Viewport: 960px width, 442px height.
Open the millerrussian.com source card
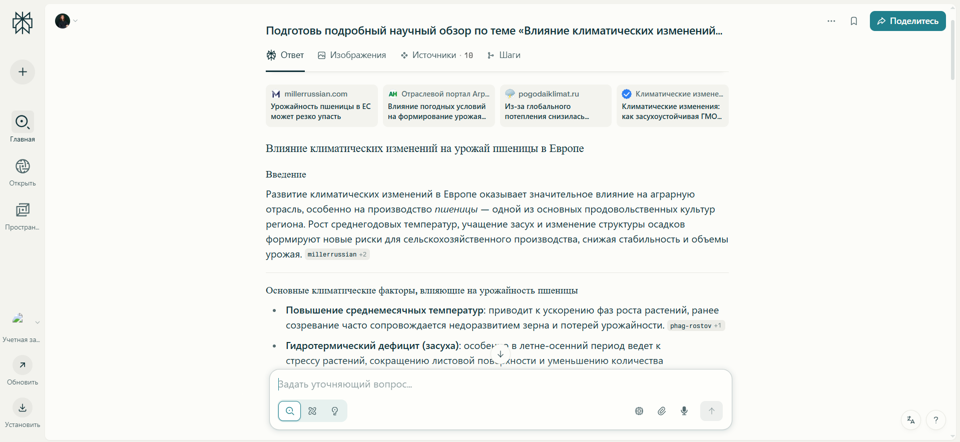322,105
